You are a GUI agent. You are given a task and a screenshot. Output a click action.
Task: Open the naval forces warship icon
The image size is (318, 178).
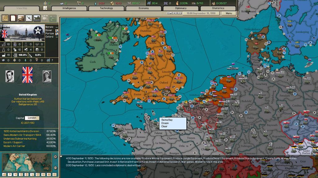(x=37, y=18)
